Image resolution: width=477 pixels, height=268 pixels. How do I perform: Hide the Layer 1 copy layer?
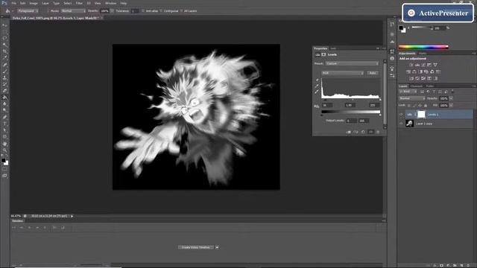click(401, 124)
